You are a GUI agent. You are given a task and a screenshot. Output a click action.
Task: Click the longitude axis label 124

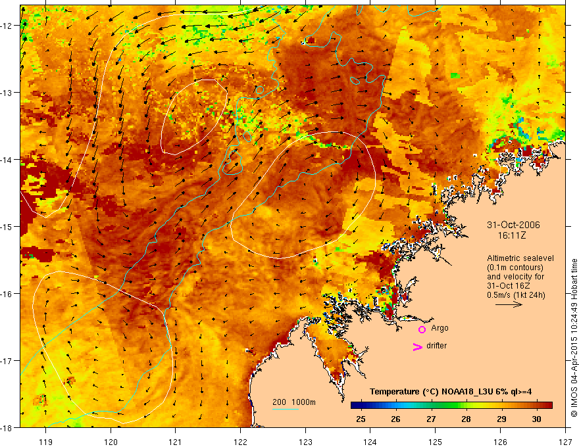pos(370,442)
